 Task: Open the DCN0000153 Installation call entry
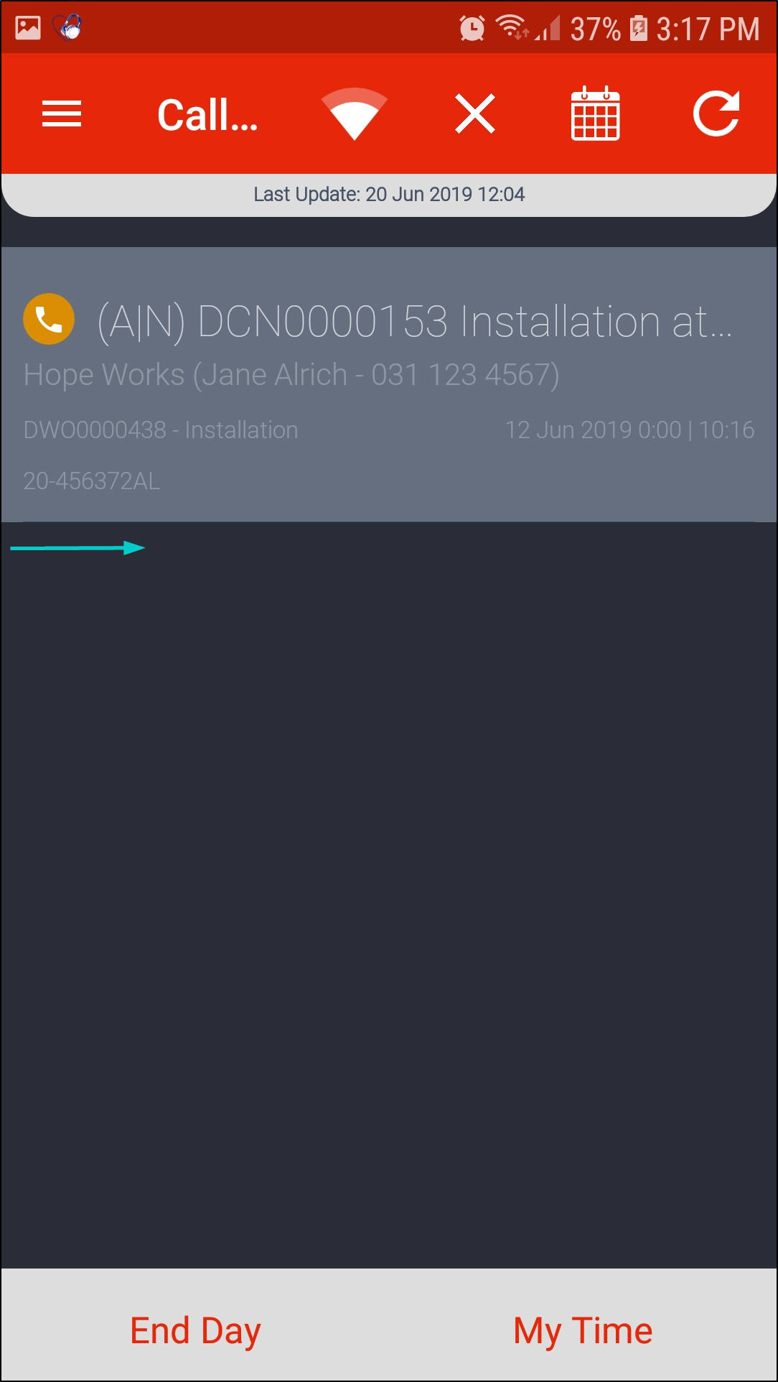[x=389, y=384]
